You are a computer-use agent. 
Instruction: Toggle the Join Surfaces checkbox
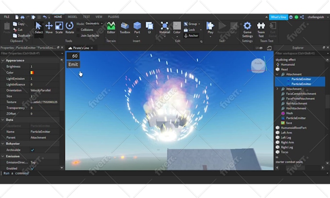point(78,36)
